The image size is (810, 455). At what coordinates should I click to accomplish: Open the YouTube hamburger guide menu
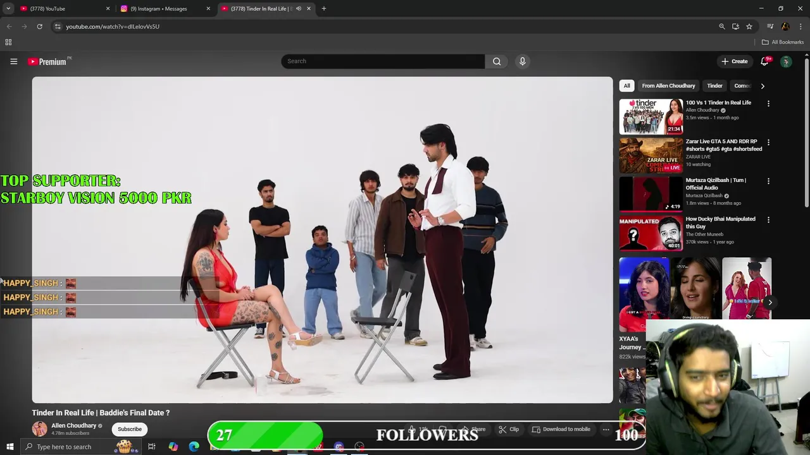coord(13,61)
